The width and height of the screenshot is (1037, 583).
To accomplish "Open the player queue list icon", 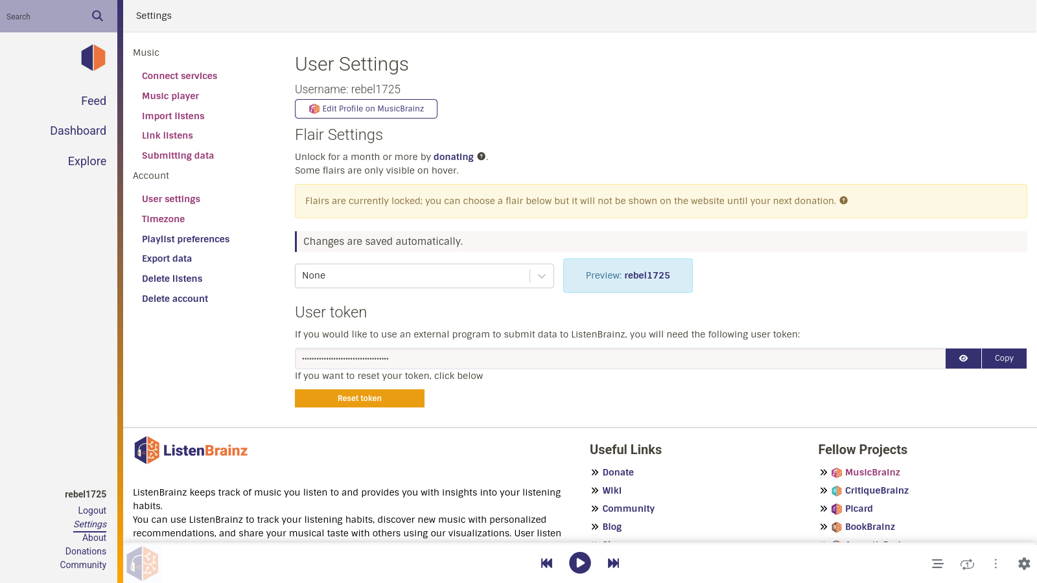I will [937, 564].
